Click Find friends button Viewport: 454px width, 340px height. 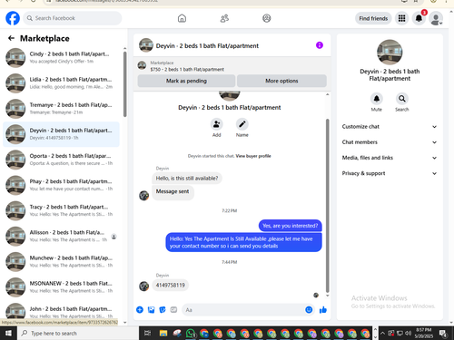click(373, 18)
